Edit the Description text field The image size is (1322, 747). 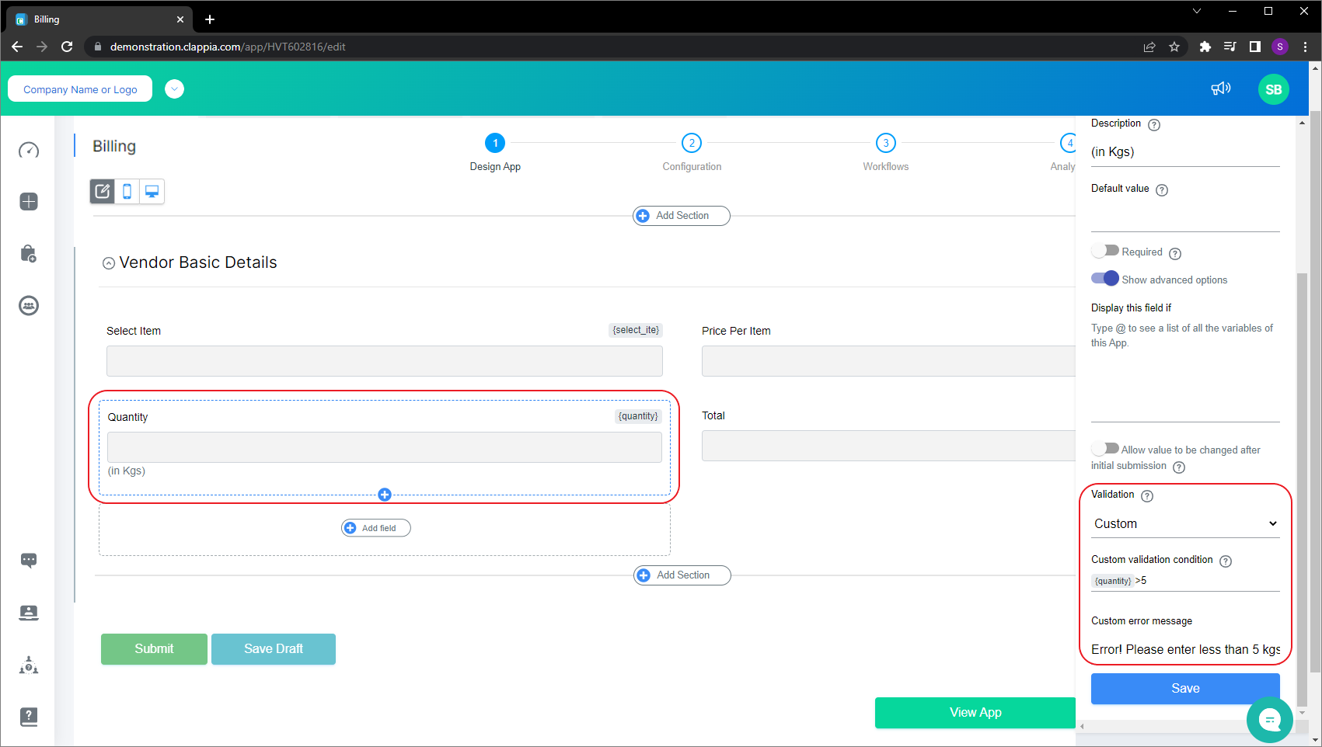click(x=1185, y=152)
